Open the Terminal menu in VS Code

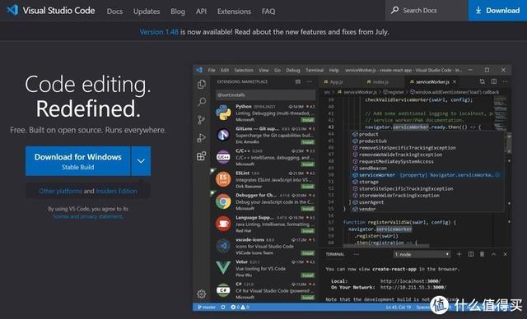[315, 70]
